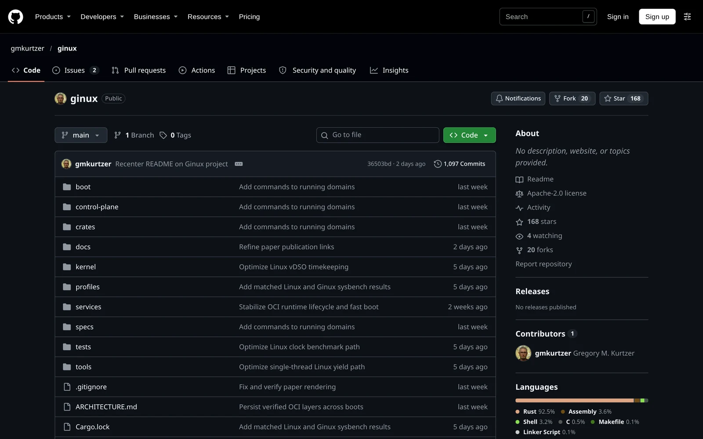Open the Actions tab
703x439 pixels.
click(197, 70)
